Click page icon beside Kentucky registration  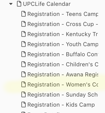click(24, 34)
